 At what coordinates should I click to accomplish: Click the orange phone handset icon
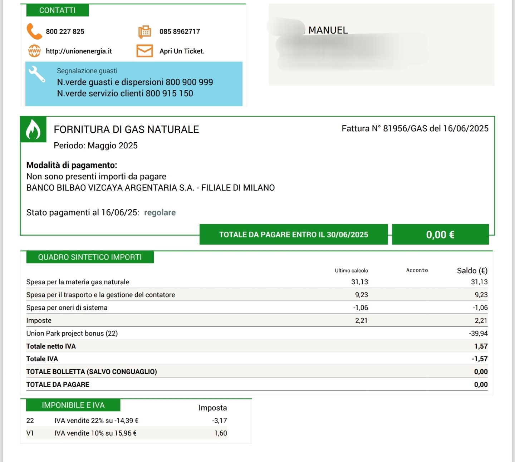(x=34, y=31)
